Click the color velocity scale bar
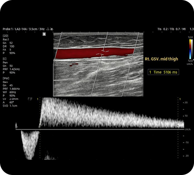Screen dimensions: 194x175 (x=190, y=49)
